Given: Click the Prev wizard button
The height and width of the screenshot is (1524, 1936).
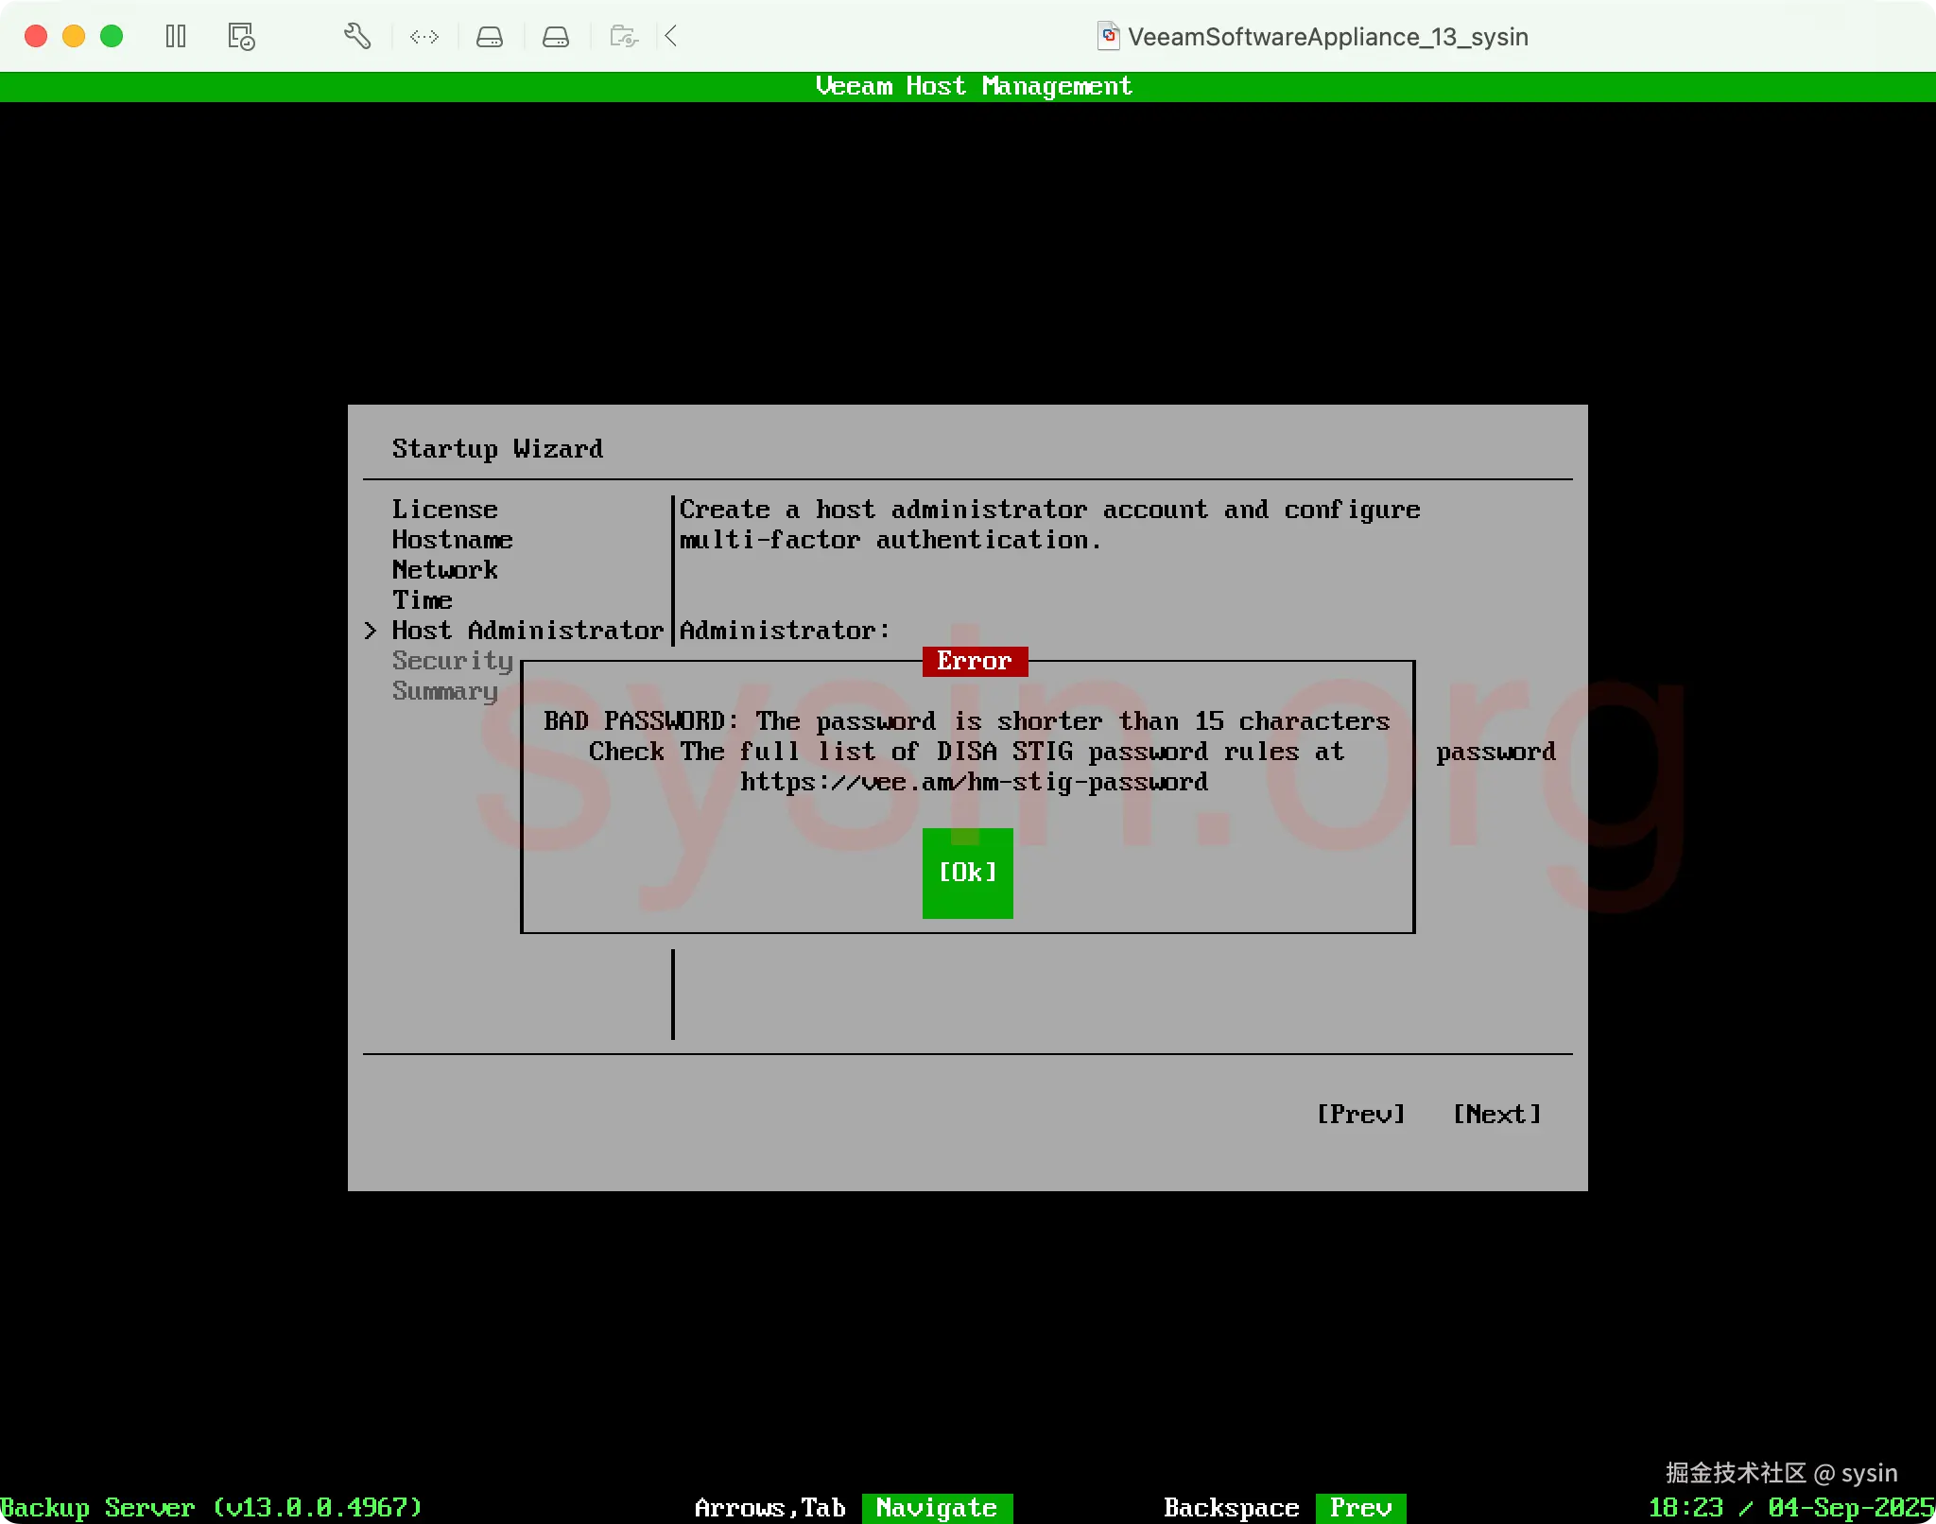Looking at the screenshot, I should click(x=1360, y=1114).
